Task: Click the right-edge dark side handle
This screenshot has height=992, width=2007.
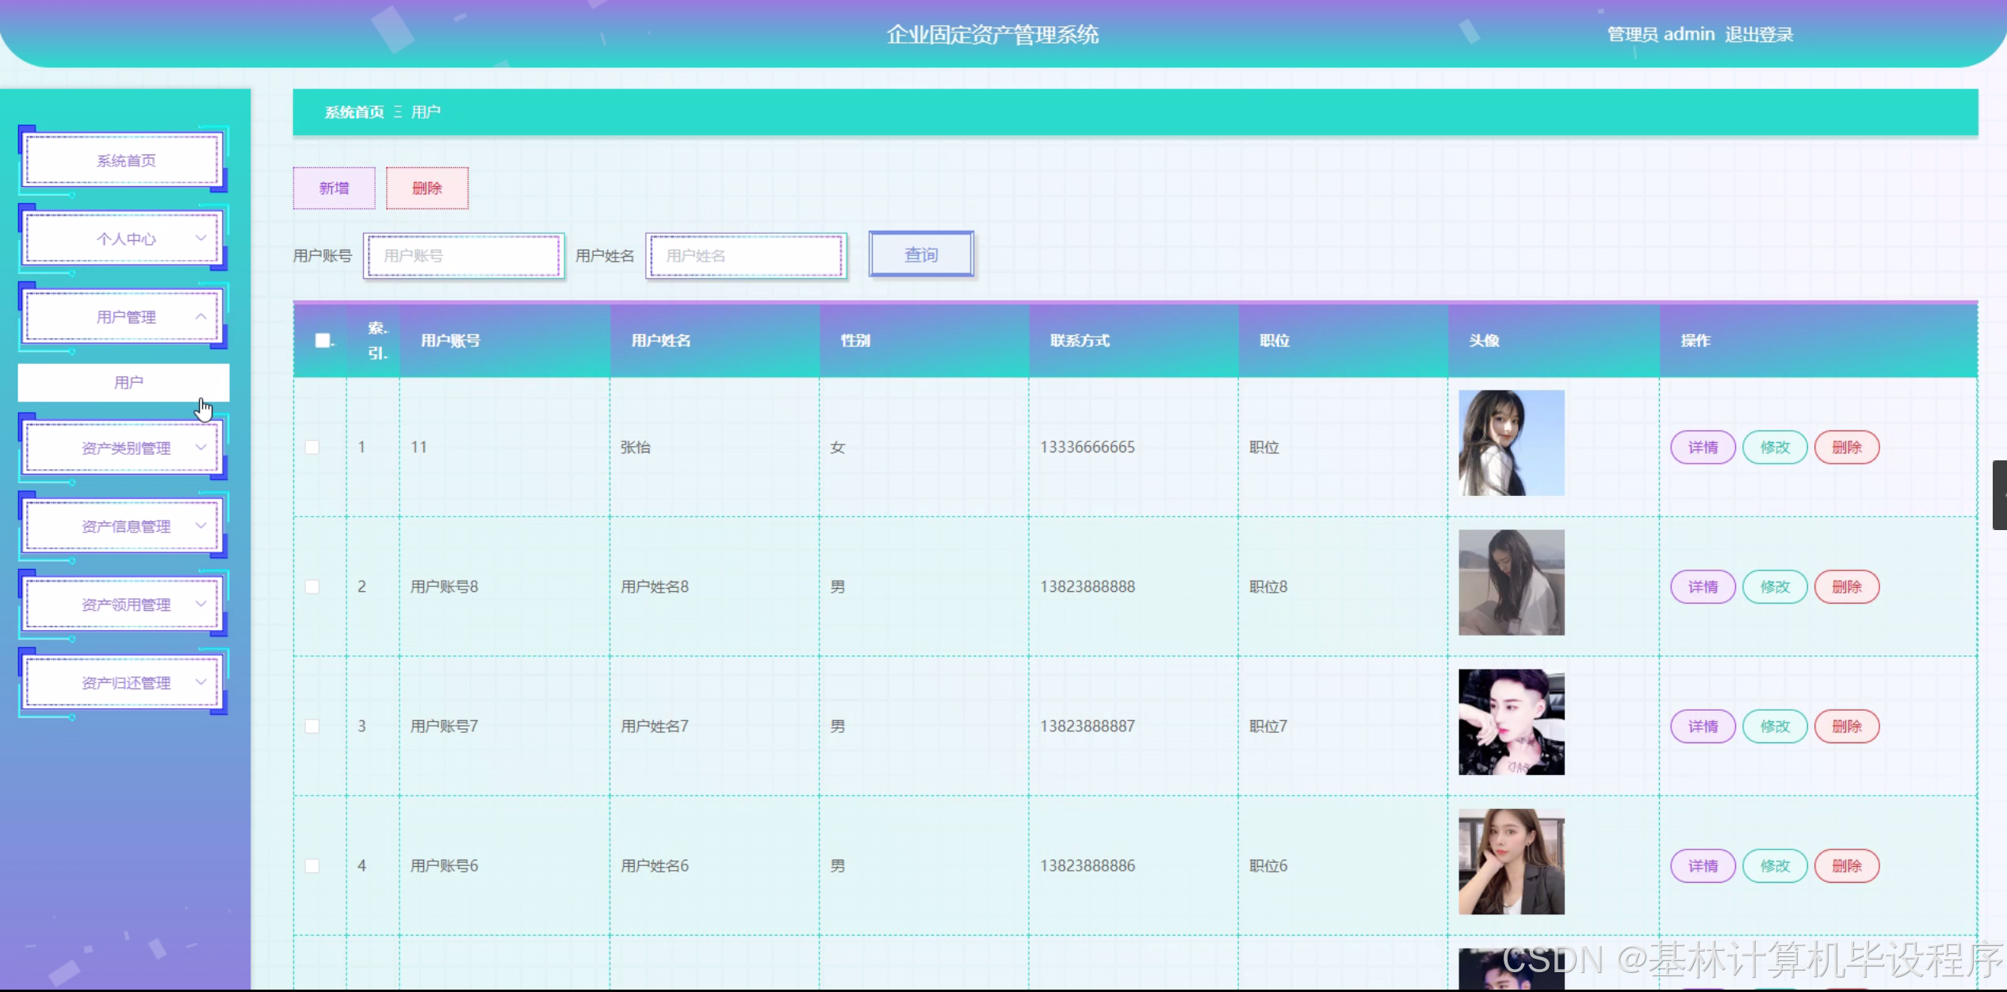Action: click(x=1999, y=494)
